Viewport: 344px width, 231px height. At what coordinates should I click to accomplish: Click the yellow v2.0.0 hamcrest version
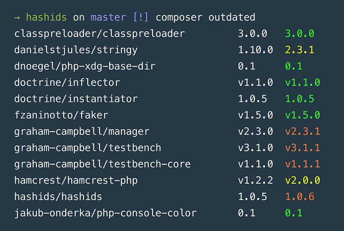point(302,180)
